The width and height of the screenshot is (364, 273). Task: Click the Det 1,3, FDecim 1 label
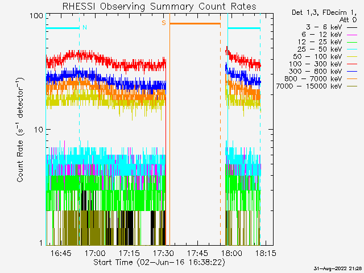click(324, 13)
